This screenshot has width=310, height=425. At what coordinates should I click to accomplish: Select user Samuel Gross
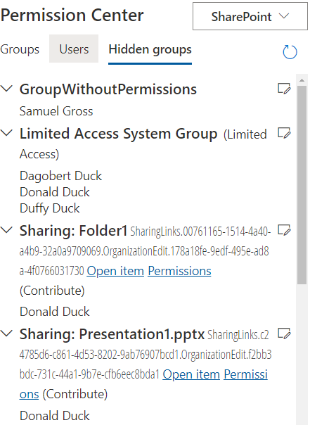tap(56, 111)
